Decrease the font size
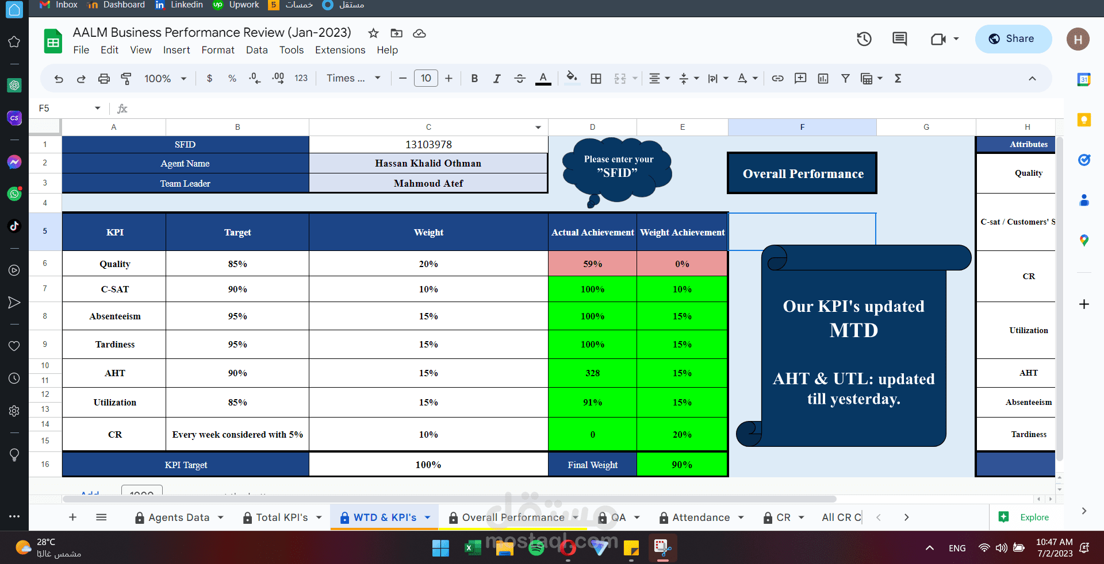The height and width of the screenshot is (564, 1104). coord(402,79)
